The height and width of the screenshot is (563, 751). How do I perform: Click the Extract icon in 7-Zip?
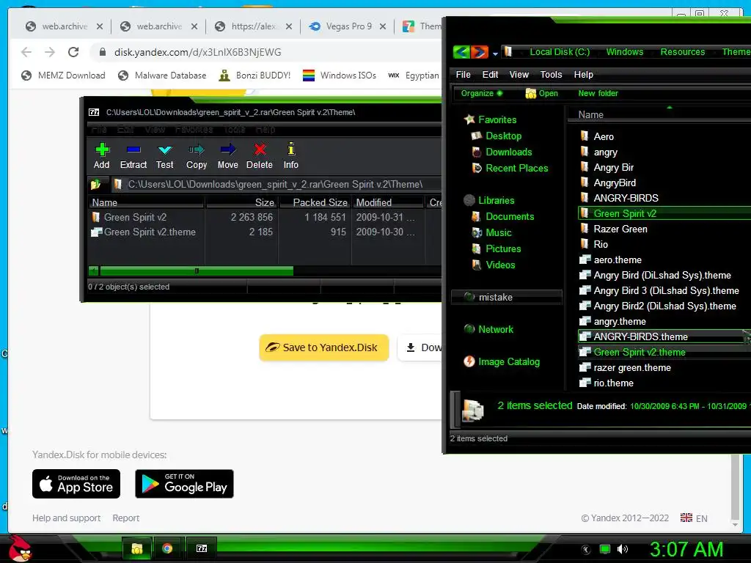133,150
